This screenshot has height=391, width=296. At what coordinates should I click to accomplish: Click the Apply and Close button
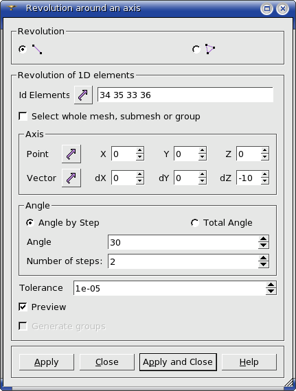click(x=178, y=362)
